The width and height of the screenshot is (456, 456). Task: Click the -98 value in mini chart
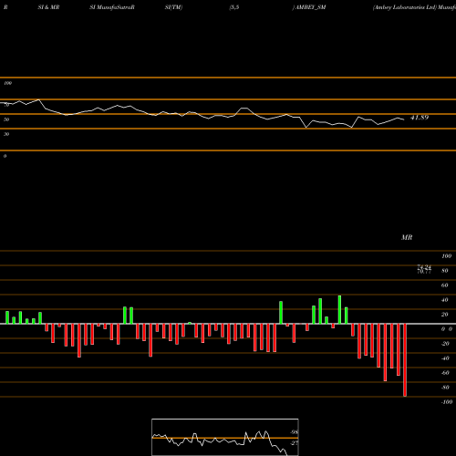[294, 432]
